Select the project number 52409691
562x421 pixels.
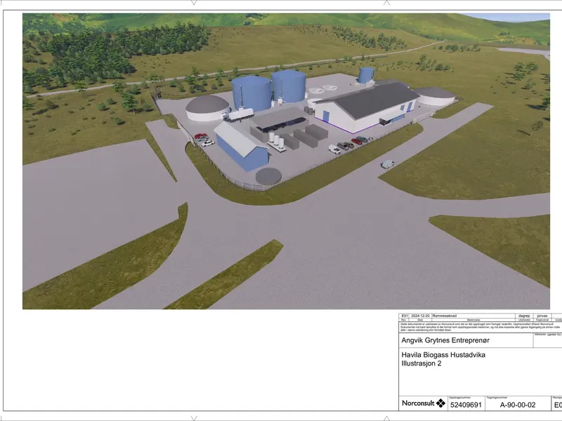(x=466, y=405)
